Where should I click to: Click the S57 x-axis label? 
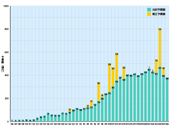pyautogui.click(x=52, y=124)
